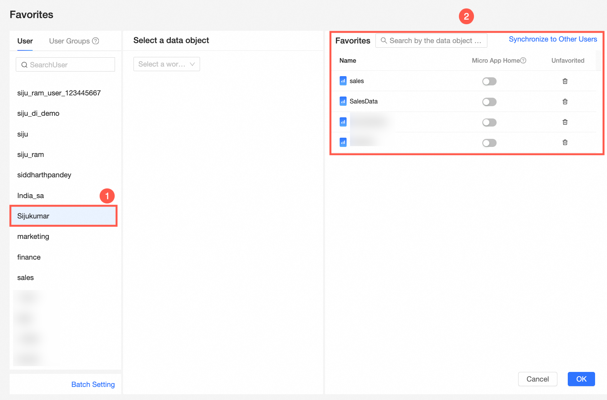Screen dimensions: 607x400
Task: Open the User Groups help question icon
Action: tap(95, 41)
